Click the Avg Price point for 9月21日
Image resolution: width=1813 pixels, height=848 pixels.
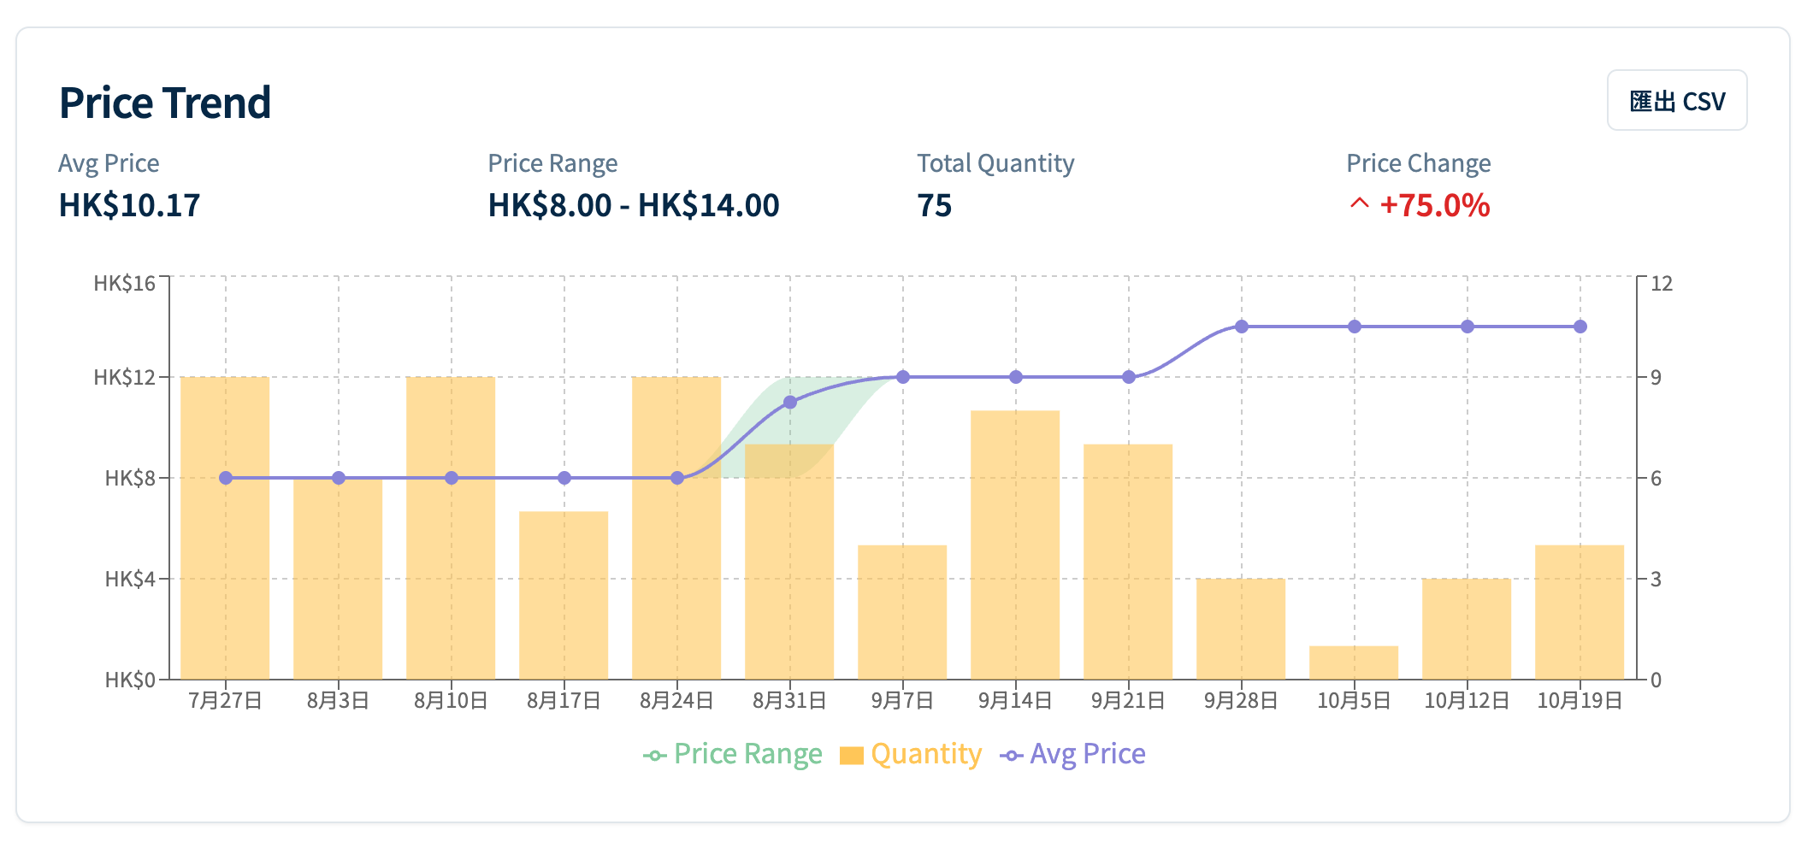click(x=1129, y=377)
